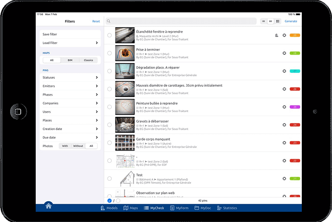Expand the Companies filter
Viewport: 332px width, 222px height.
coord(70,103)
